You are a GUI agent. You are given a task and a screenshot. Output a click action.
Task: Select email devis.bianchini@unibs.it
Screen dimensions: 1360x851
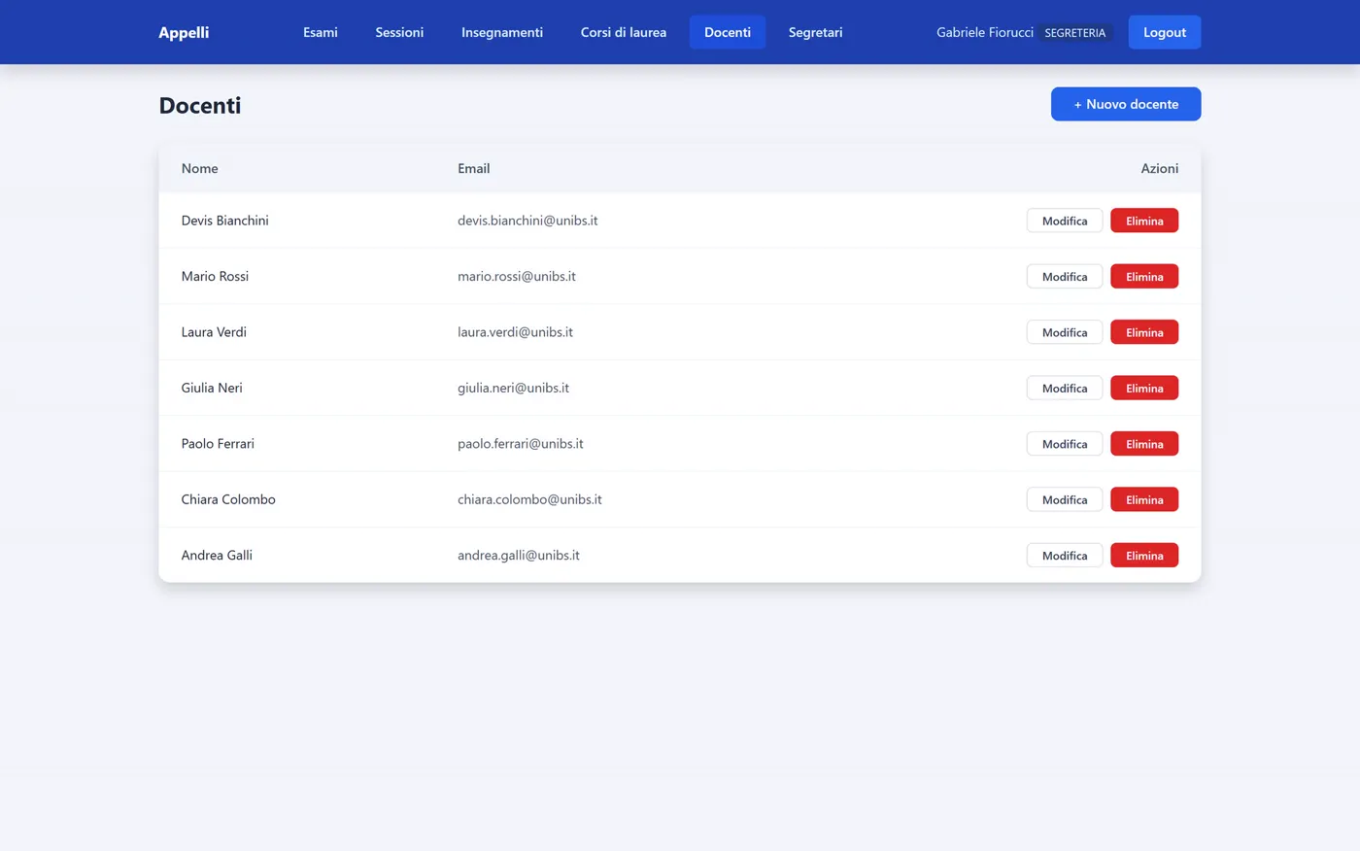[x=527, y=221]
